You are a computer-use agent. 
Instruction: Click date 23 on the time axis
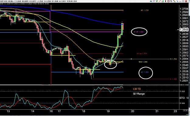click(x=175, y=111)
